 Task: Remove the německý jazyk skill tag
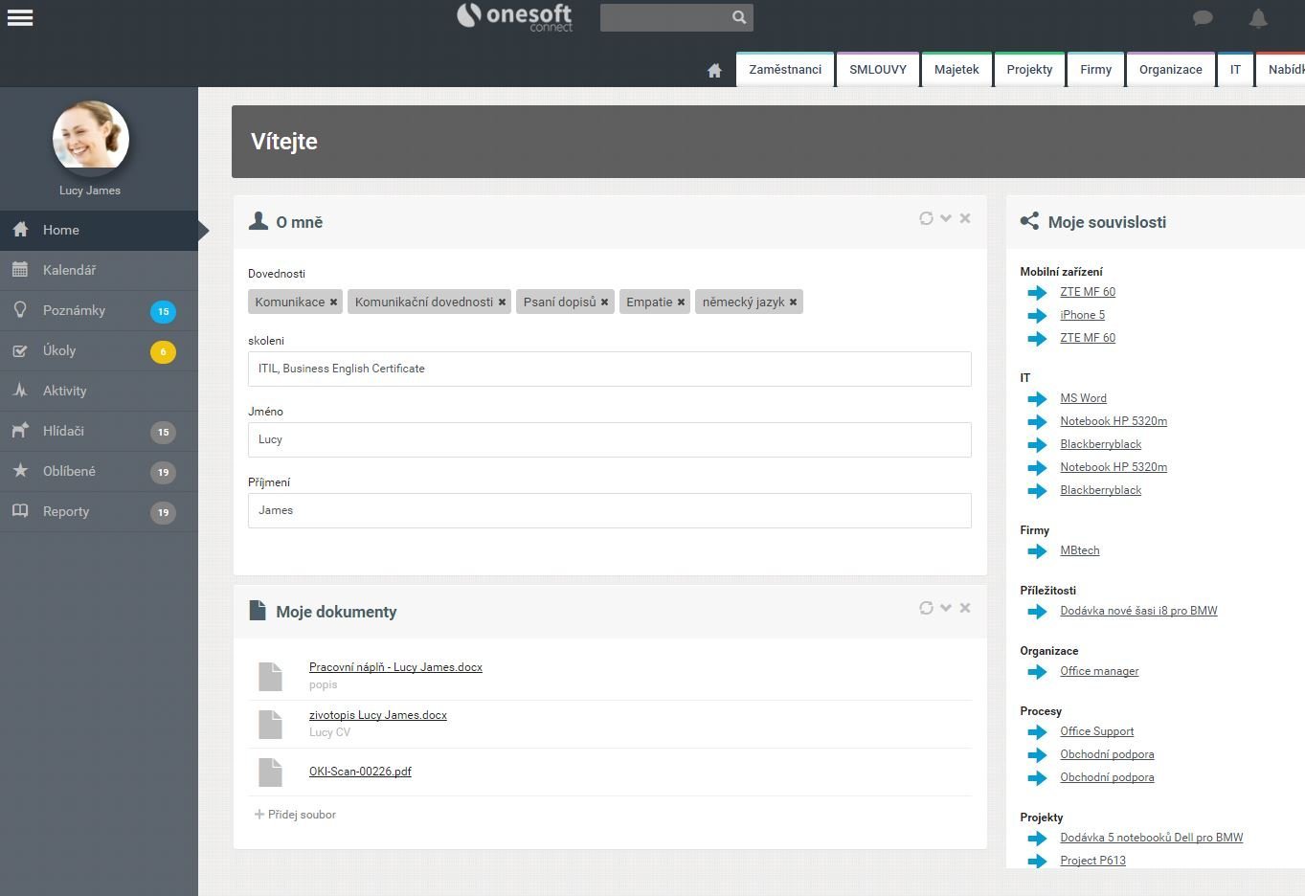[x=793, y=302]
